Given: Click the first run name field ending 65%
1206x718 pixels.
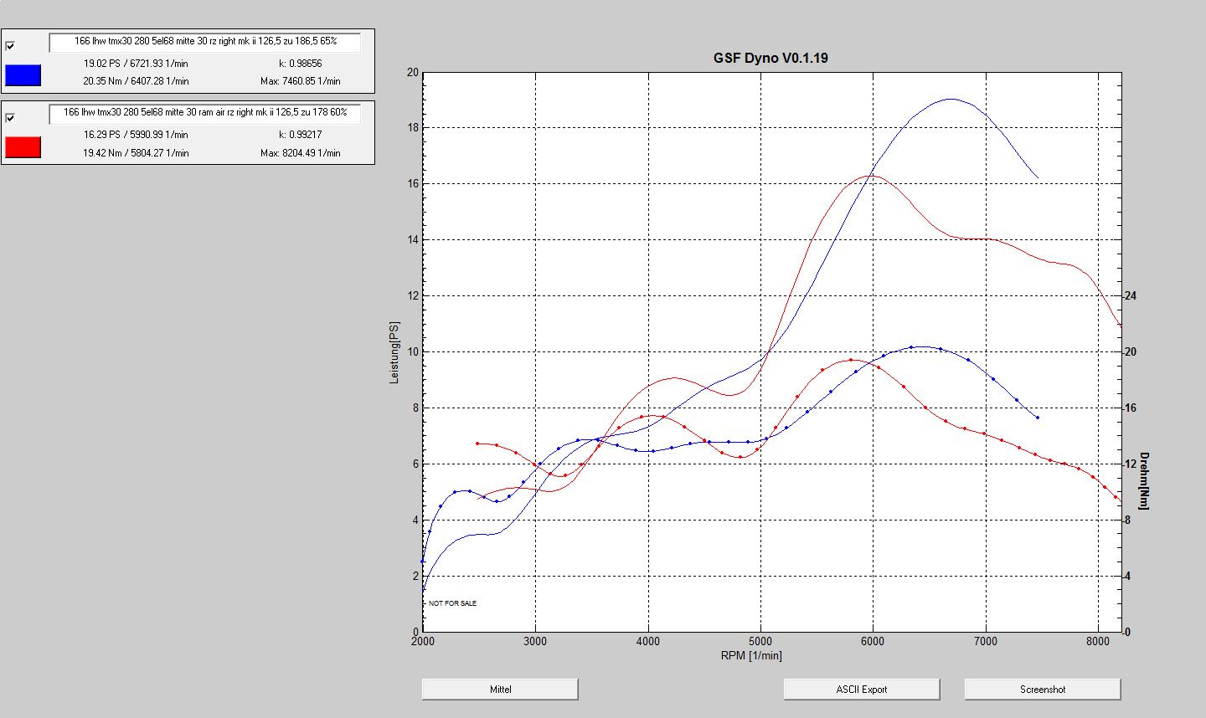Looking at the screenshot, I should pos(204,41).
